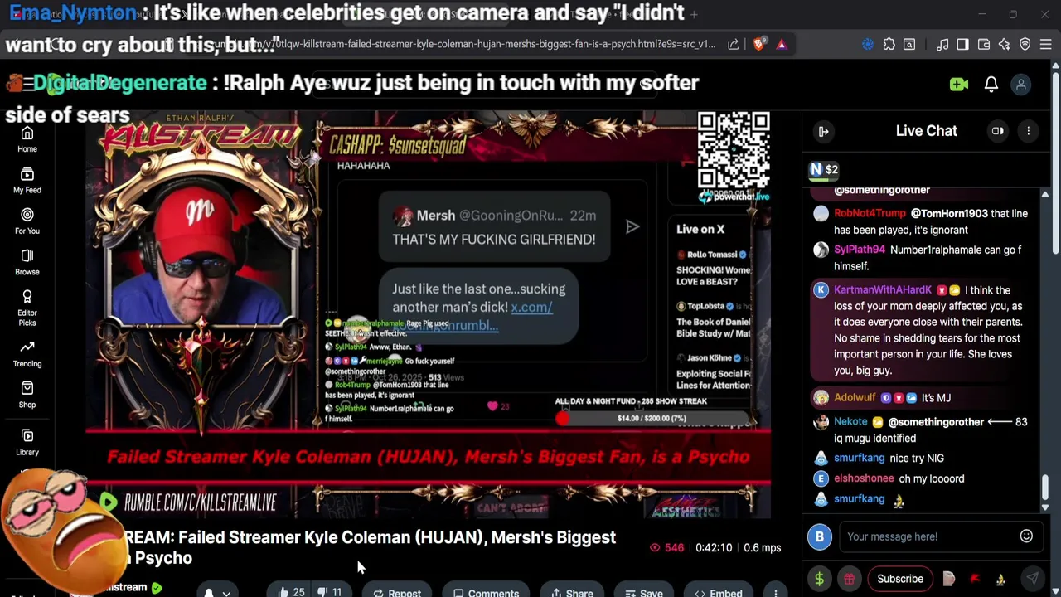Open Trending in the sidebar

click(27, 354)
